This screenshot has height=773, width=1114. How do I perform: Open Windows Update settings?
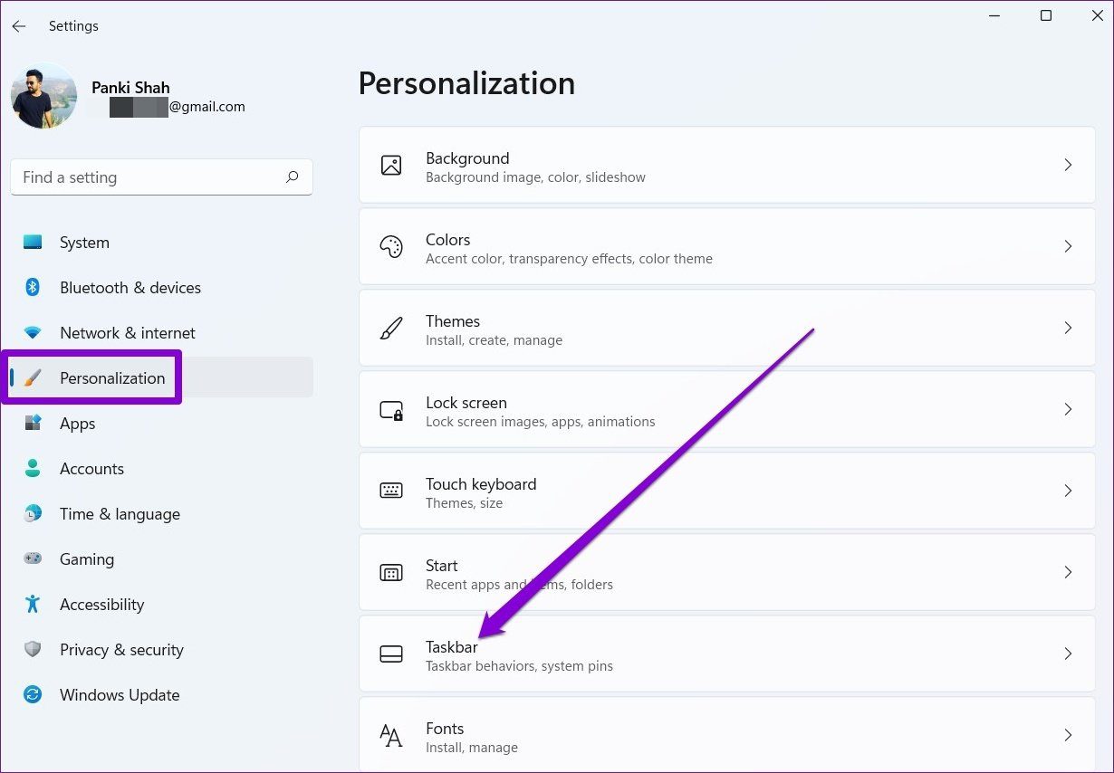click(161, 695)
